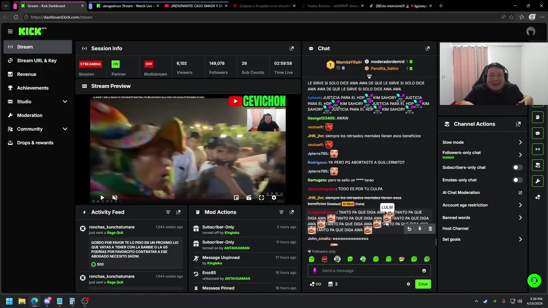Click the Send a message field
548x308 pixels.
pyautogui.click(x=370, y=270)
